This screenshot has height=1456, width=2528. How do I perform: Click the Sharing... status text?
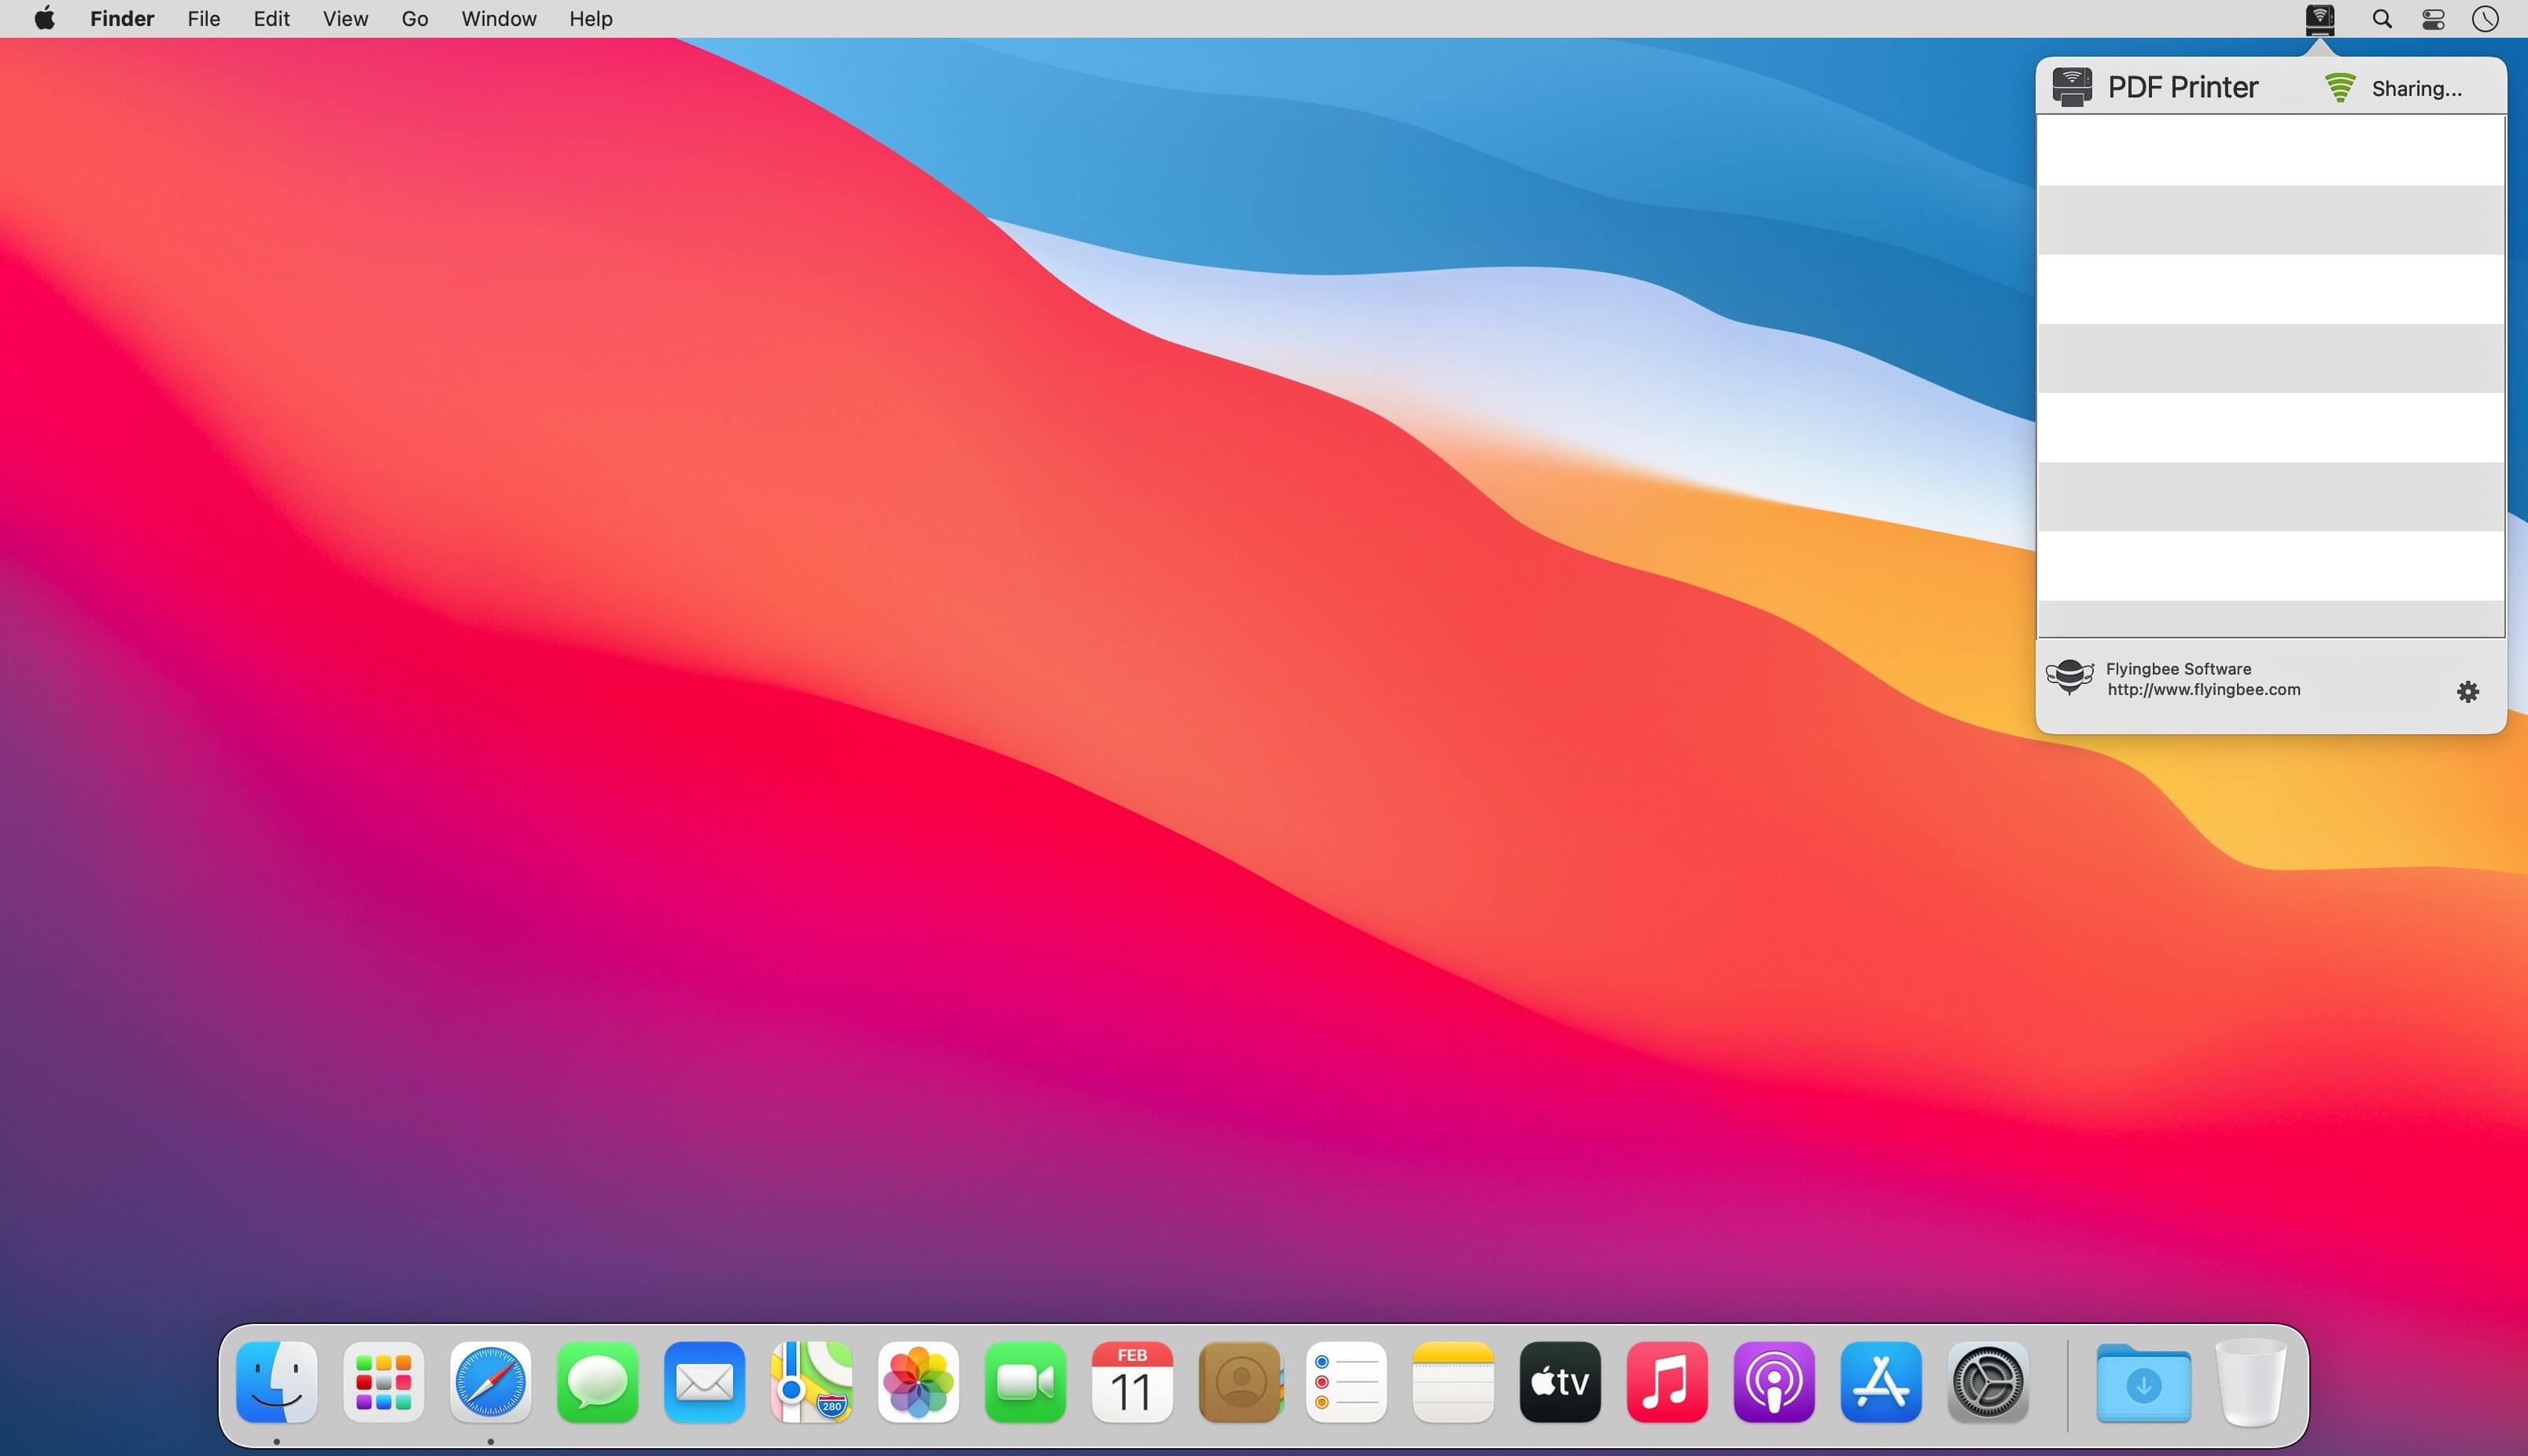click(2416, 89)
